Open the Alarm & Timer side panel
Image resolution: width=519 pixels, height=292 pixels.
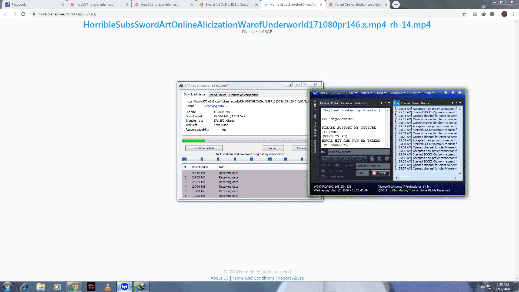tap(315, 109)
